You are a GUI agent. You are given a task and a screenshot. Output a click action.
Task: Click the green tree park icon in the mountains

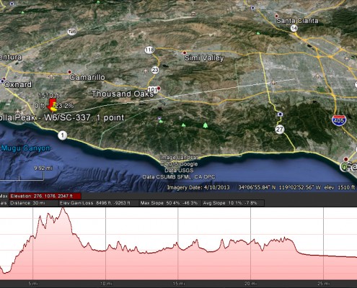tap(205, 125)
